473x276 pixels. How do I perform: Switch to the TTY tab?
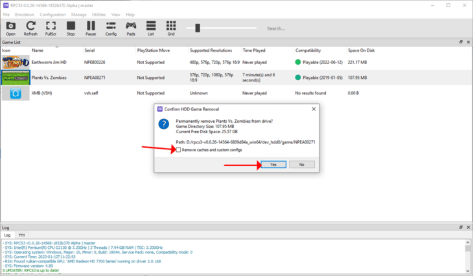(x=22, y=235)
